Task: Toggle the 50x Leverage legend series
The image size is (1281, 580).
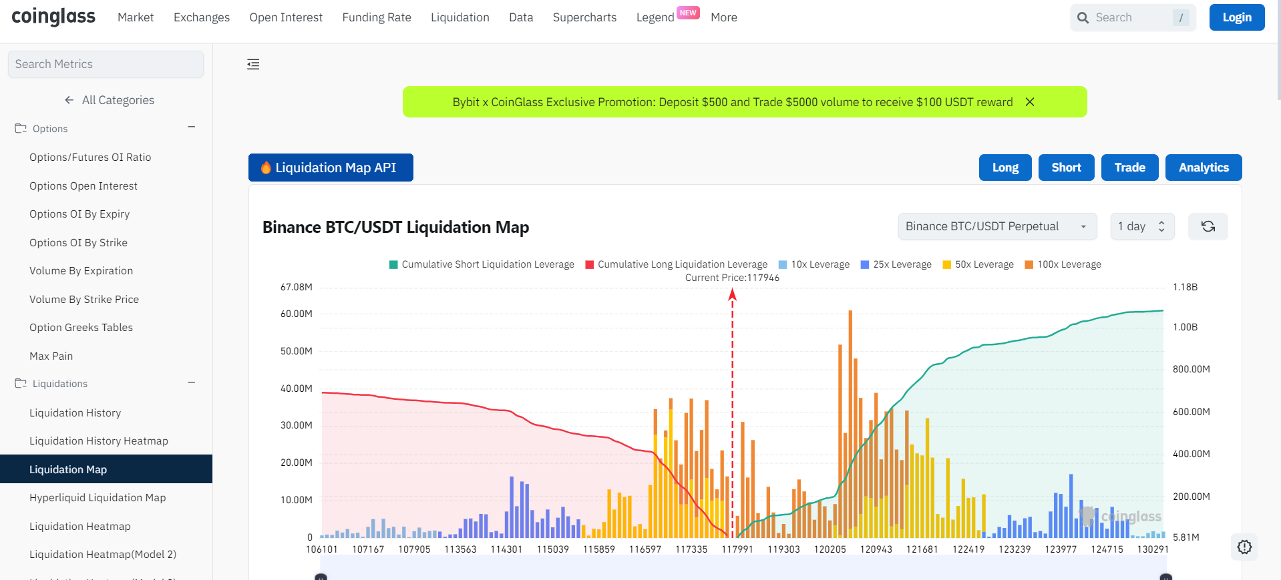Action: point(978,264)
